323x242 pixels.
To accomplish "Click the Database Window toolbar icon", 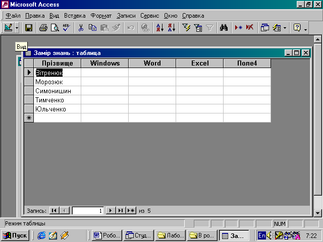I will coord(264,28).
